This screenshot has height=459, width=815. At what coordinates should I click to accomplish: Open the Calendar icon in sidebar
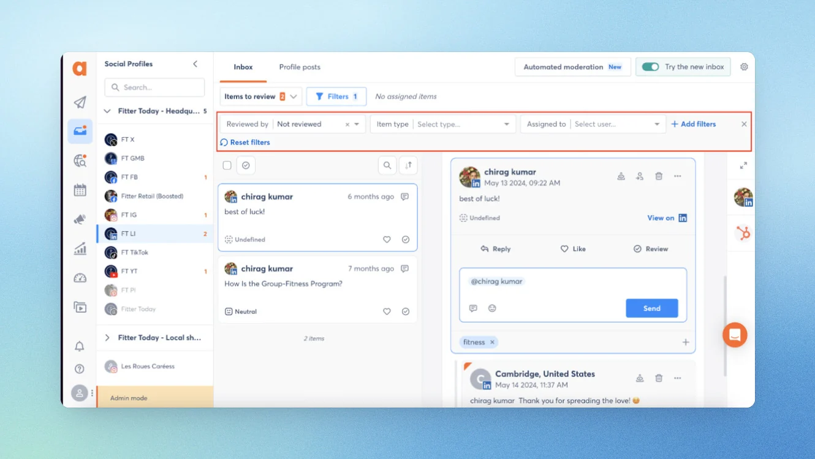(x=80, y=190)
